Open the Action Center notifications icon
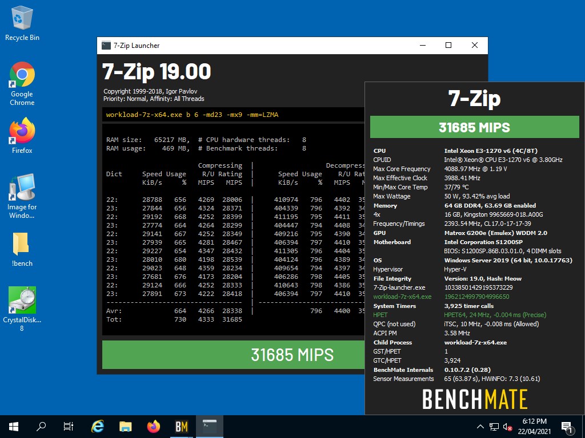Screen dimensions: 585x438 point(567,427)
